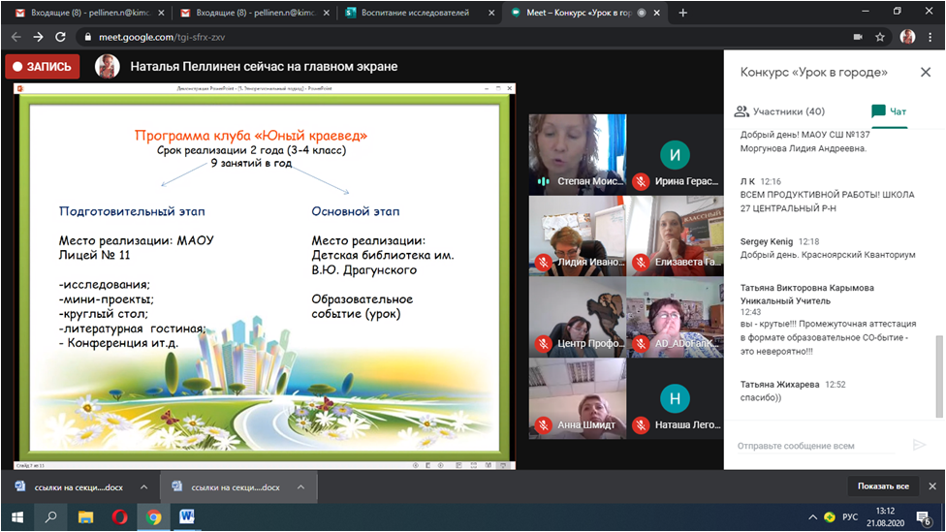946x532 pixels.
Task: Click the padlock site info icon
Action: coord(88,37)
